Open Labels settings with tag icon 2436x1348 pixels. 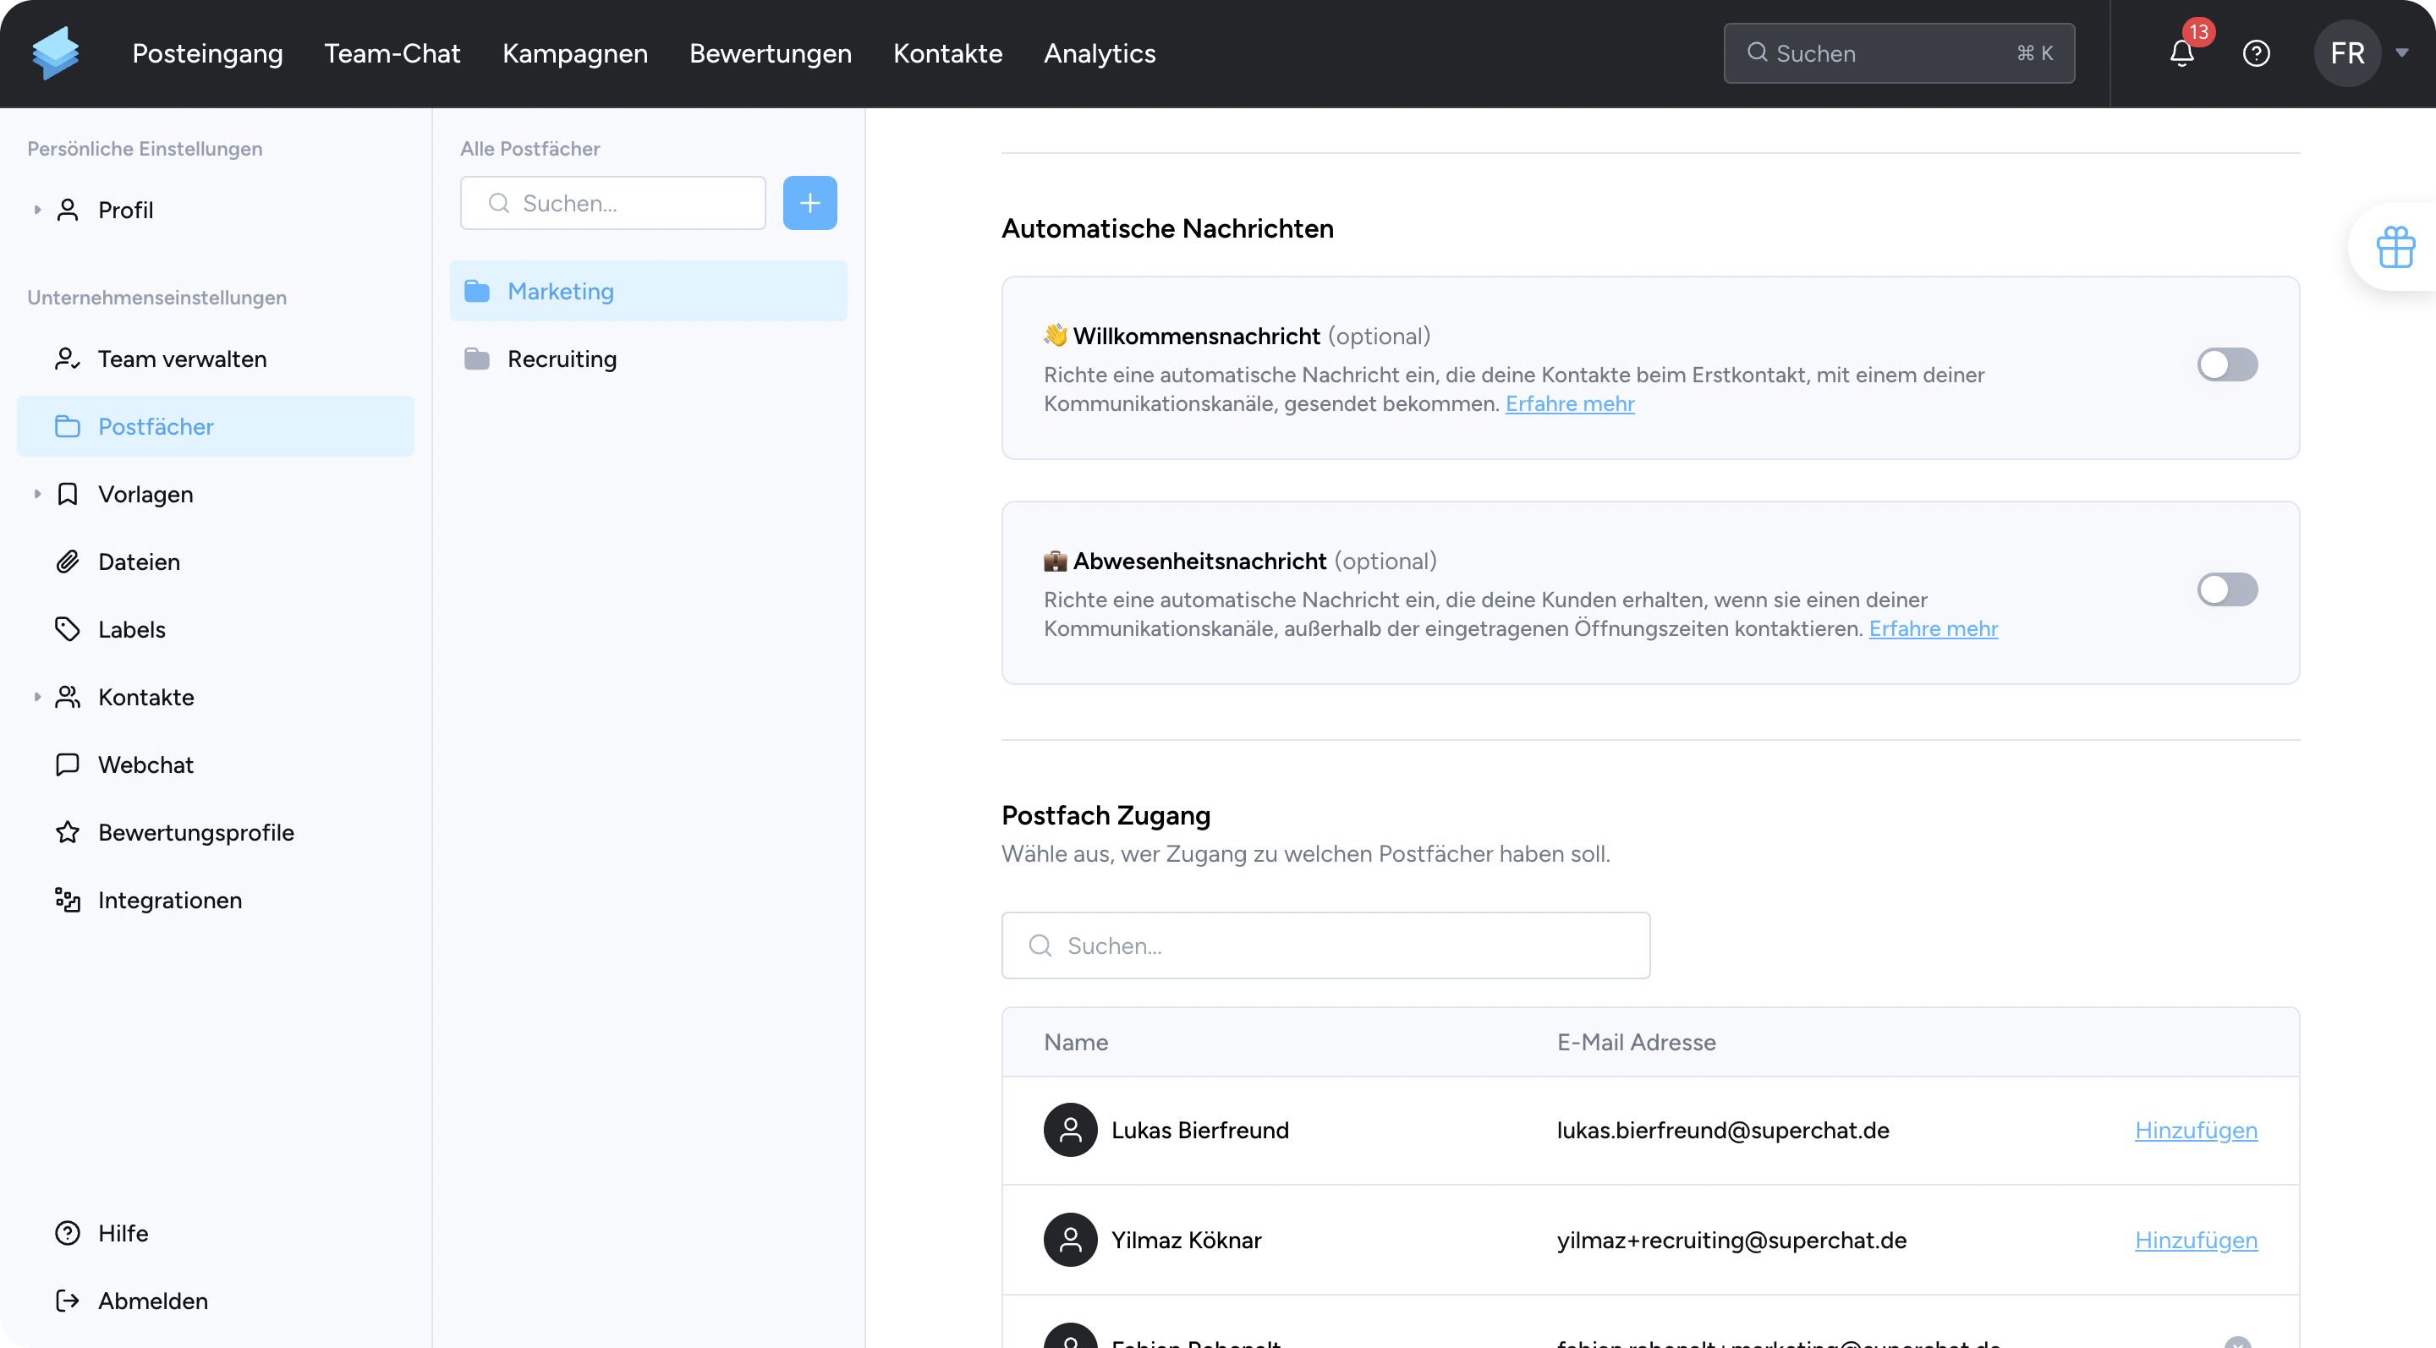[131, 629]
